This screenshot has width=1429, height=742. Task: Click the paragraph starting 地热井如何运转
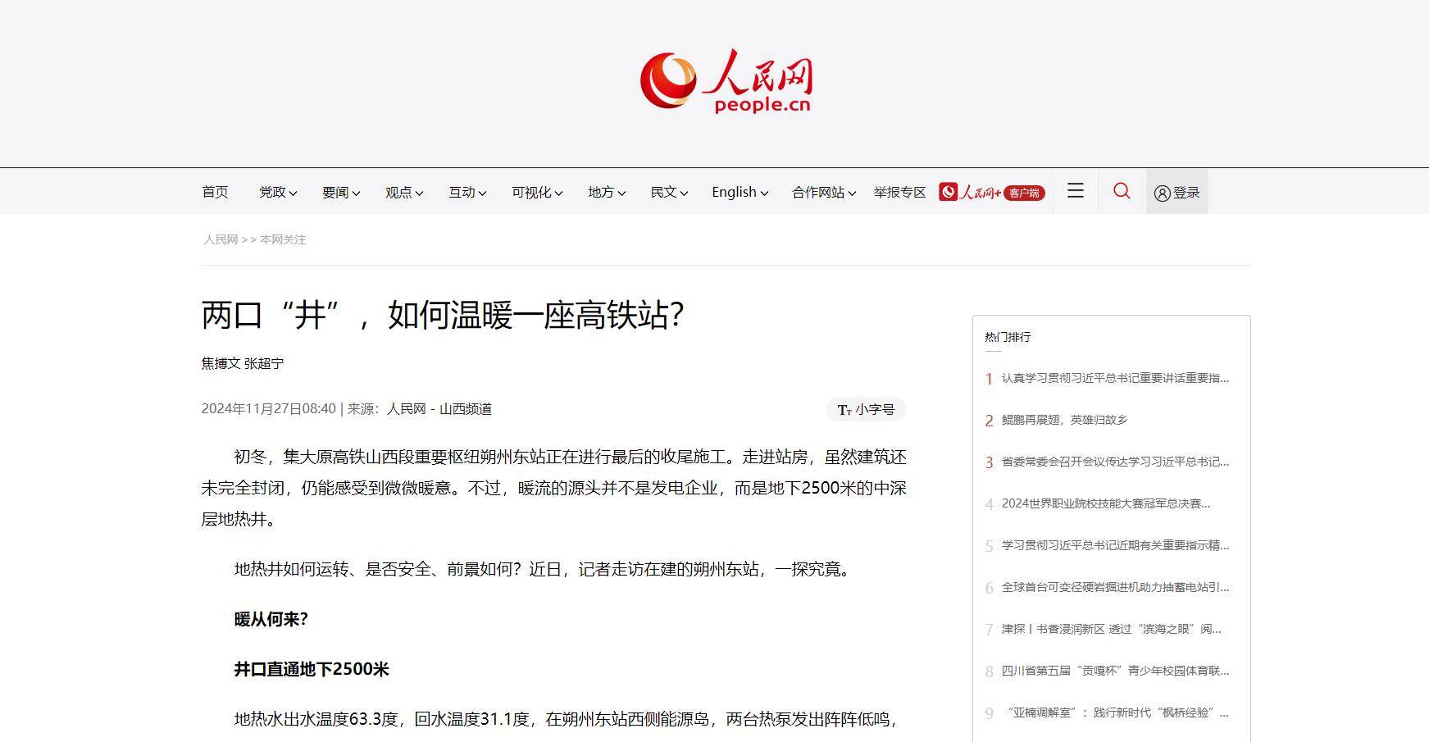(x=545, y=569)
